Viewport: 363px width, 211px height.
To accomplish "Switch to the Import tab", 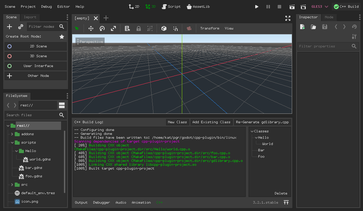I will click(x=30, y=17).
